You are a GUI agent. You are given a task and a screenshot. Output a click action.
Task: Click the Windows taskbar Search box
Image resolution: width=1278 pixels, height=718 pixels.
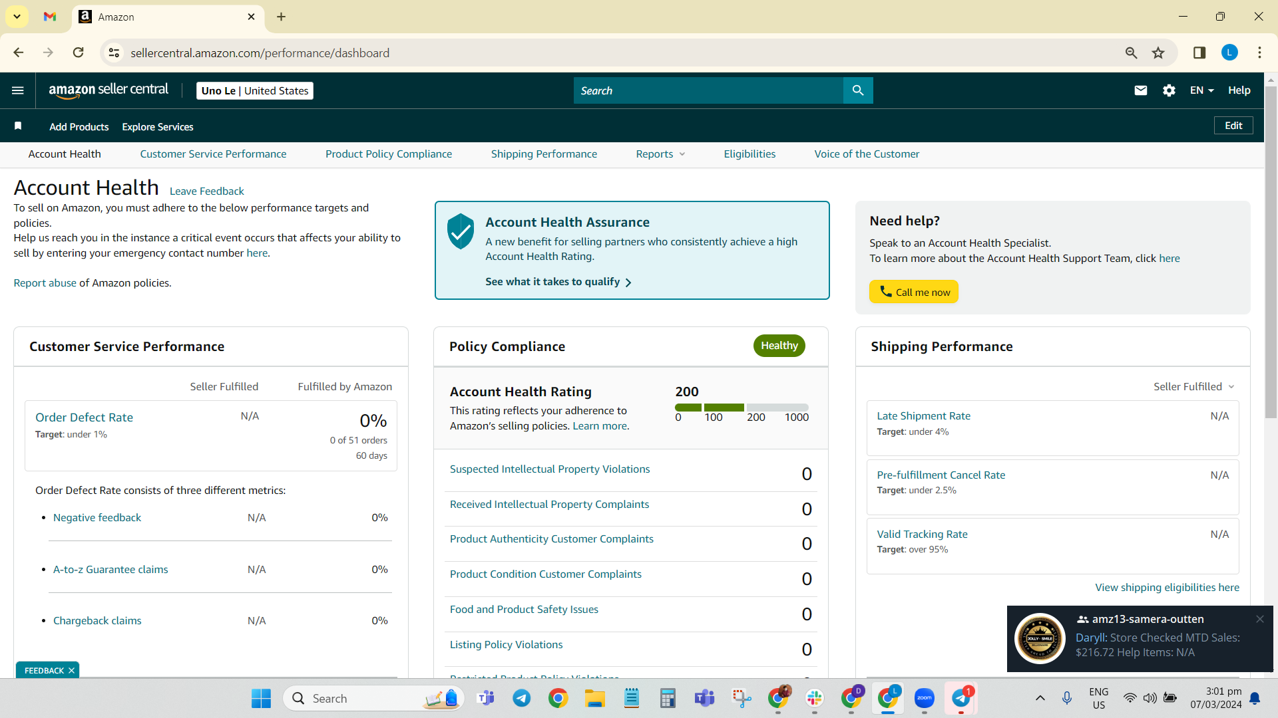pyautogui.click(x=374, y=698)
